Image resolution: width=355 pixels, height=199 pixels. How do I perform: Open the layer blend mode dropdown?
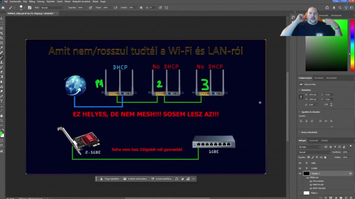click(315, 153)
